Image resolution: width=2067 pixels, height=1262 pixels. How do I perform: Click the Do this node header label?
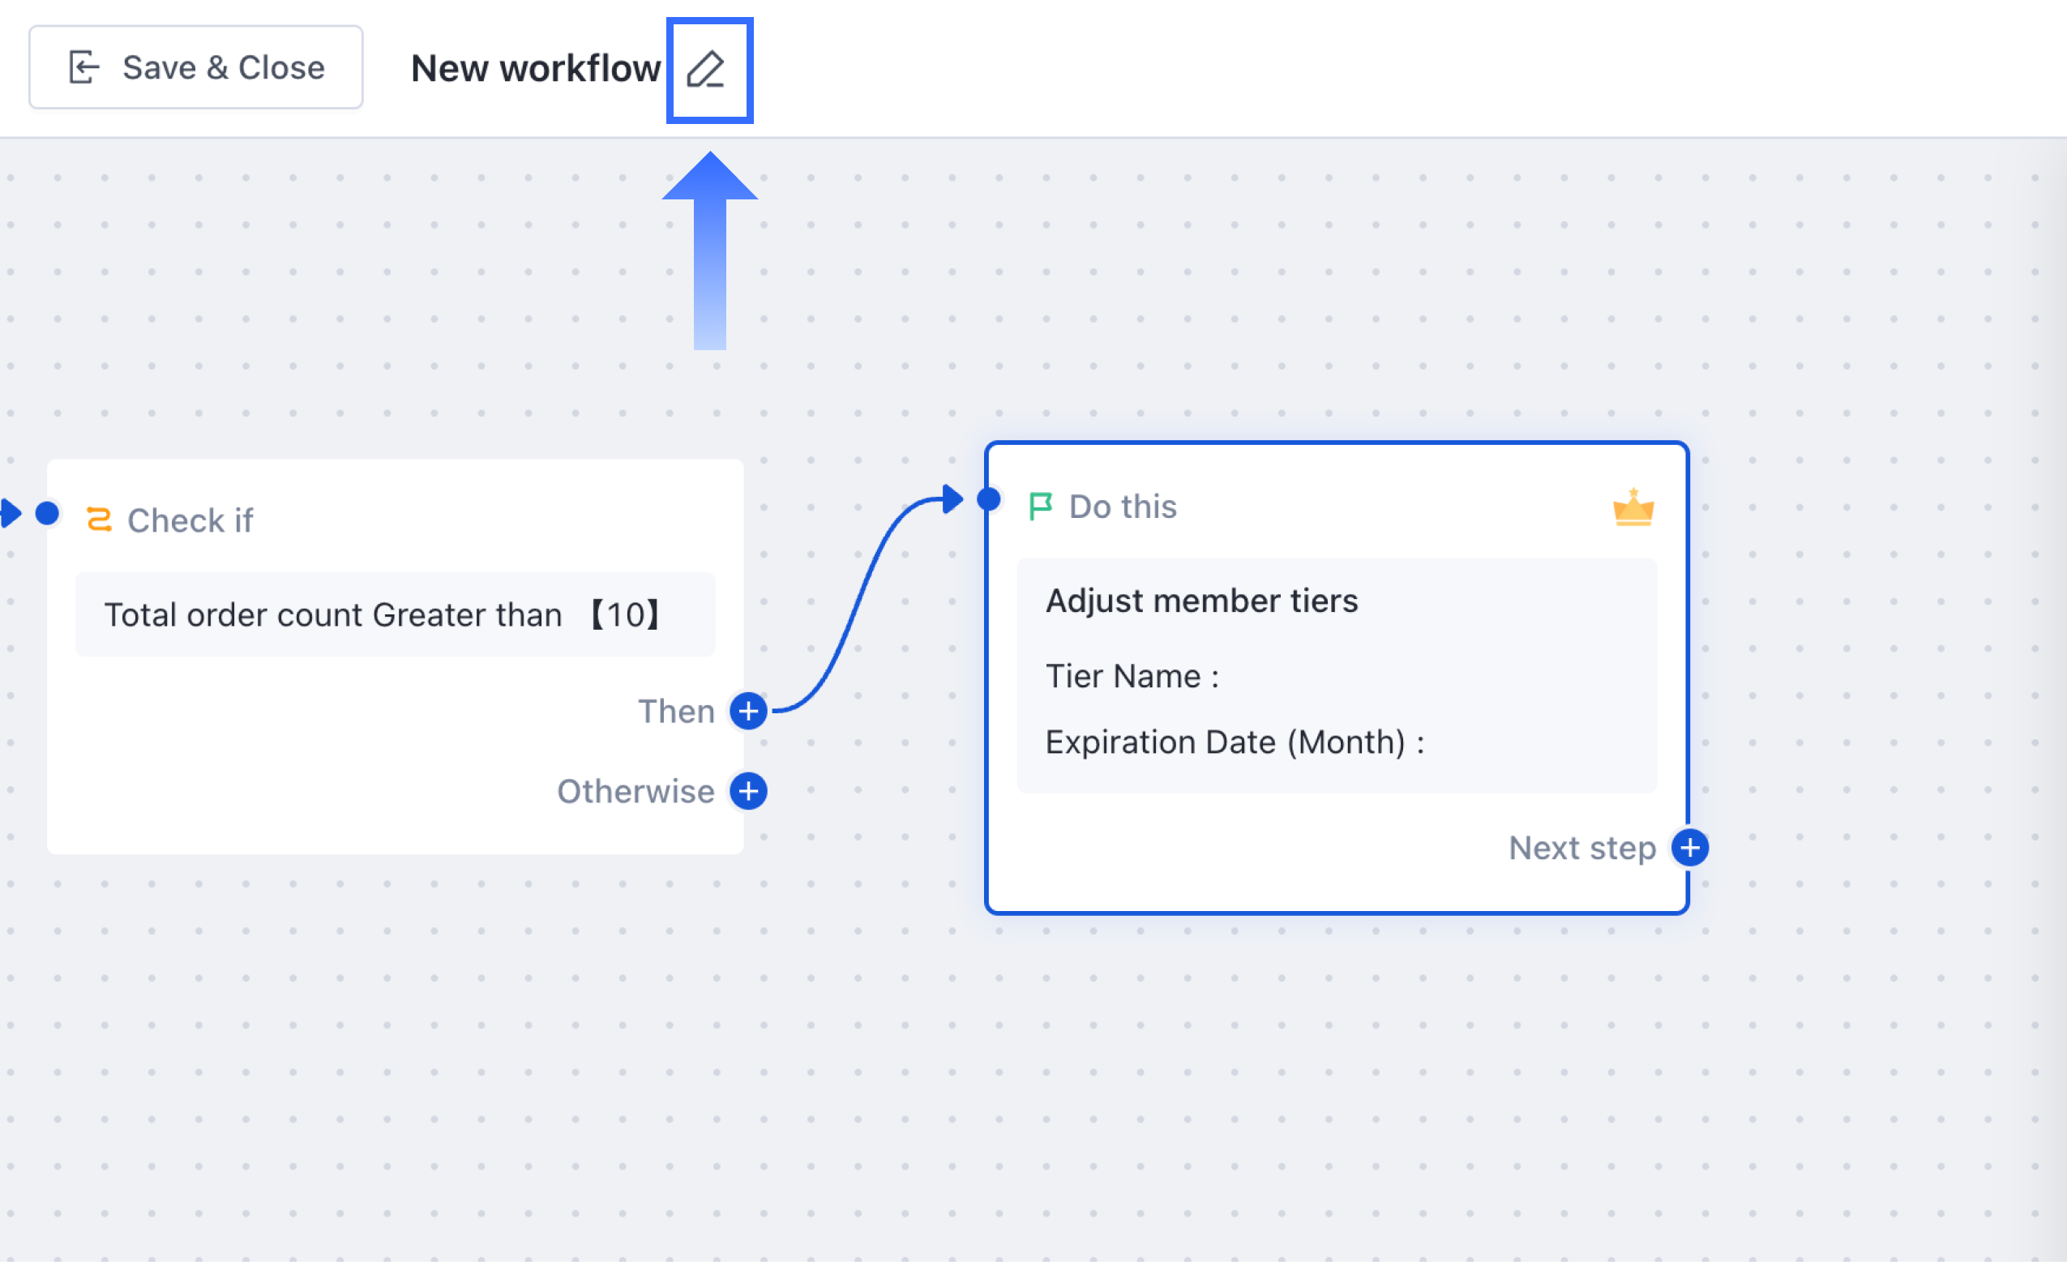tap(1123, 507)
